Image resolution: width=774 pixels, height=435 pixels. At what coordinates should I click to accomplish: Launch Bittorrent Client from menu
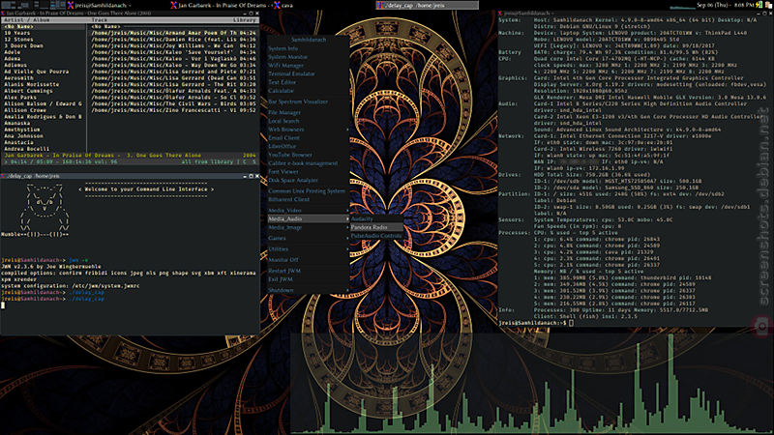[x=308, y=199]
